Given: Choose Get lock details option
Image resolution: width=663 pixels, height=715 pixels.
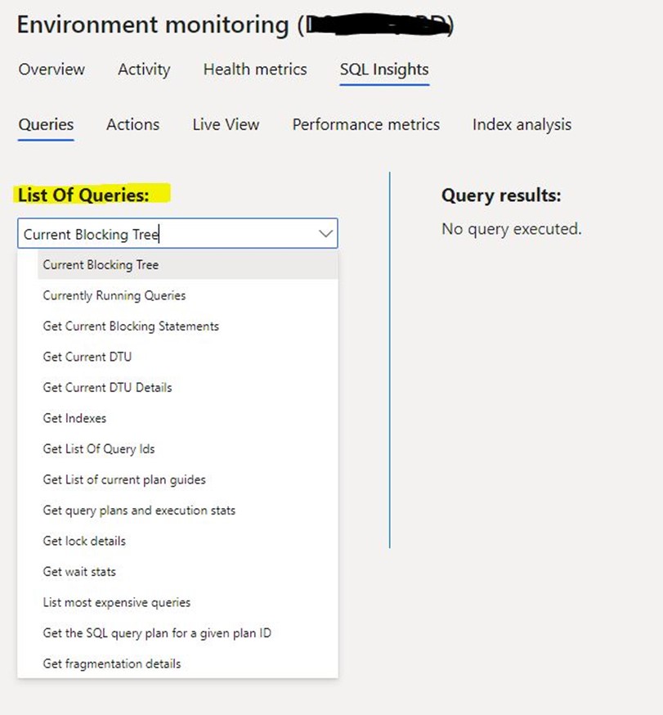Looking at the screenshot, I should [188, 541].
